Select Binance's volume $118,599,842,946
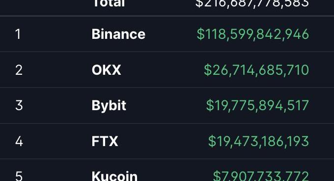The height and width of the screenshot is (181, 334). pos(253,34)
